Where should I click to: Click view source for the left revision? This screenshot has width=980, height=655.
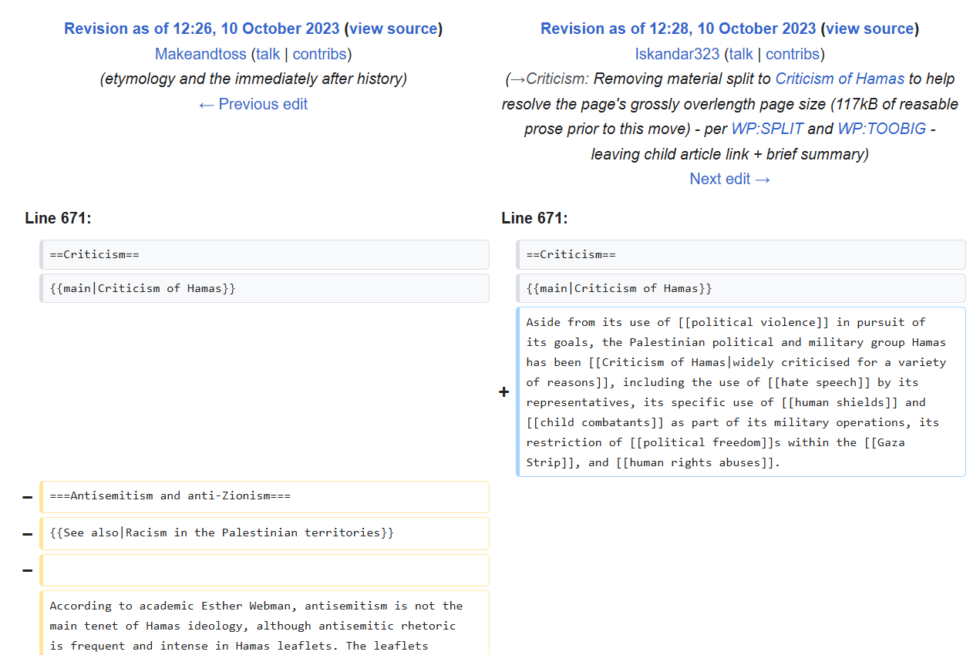393,29
